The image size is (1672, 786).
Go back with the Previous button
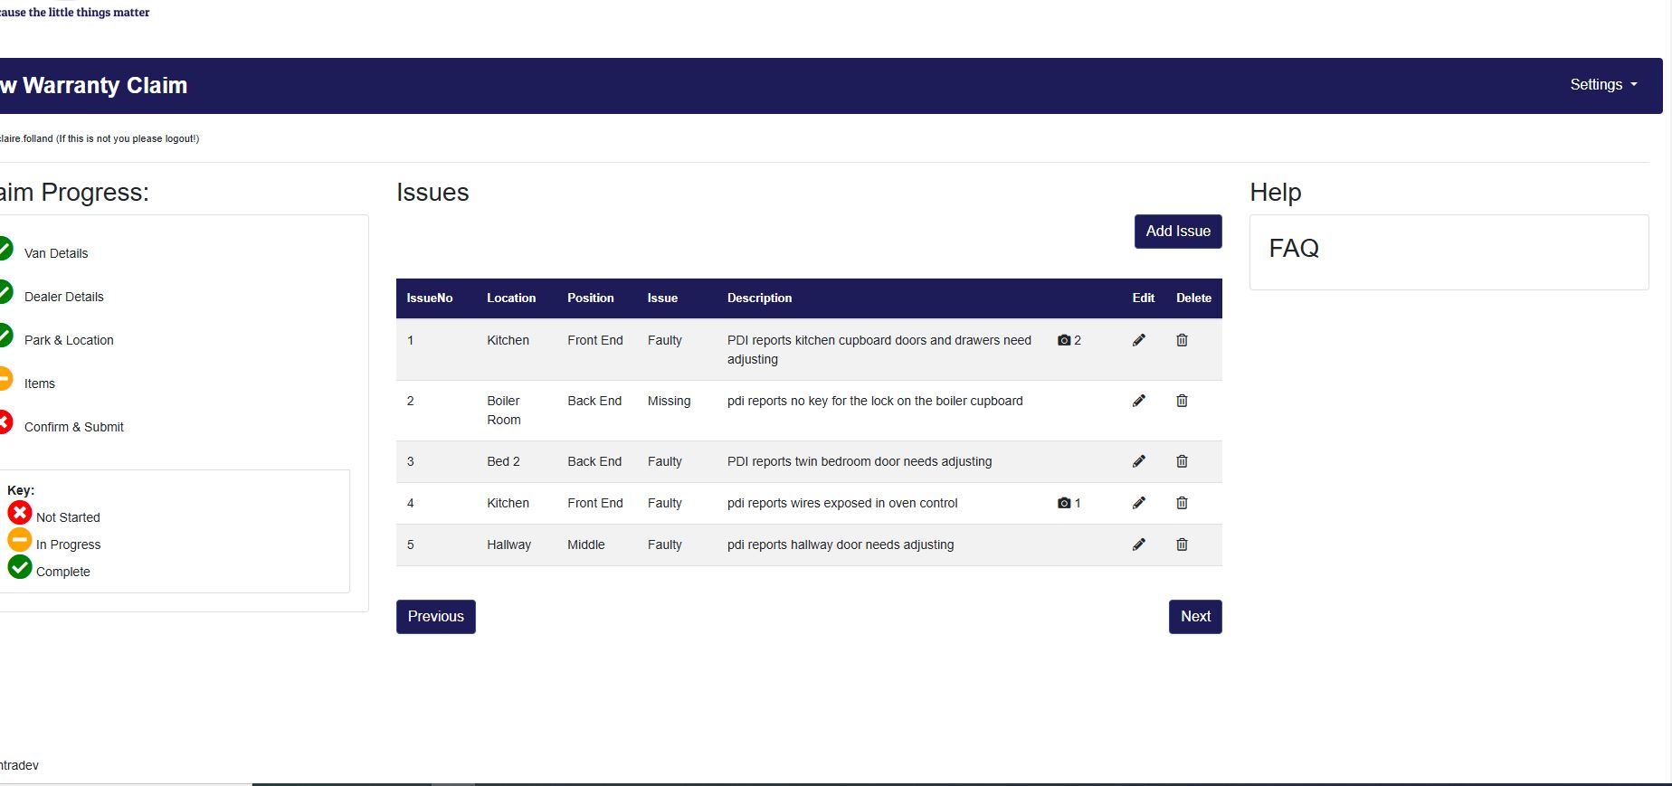coord(435,617)
